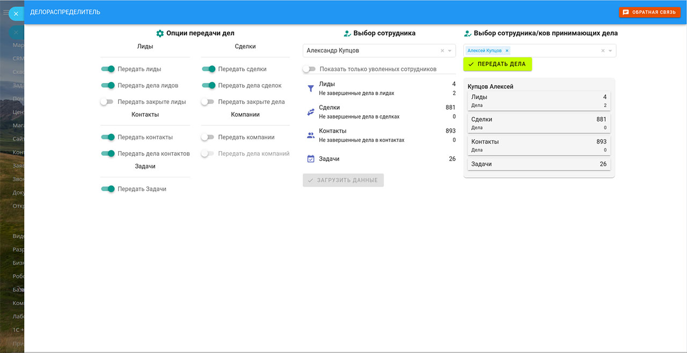Open the Александр Купцов employee dropdown arrow
This screenshot has height=353, width=687.
tap(450, 51)
